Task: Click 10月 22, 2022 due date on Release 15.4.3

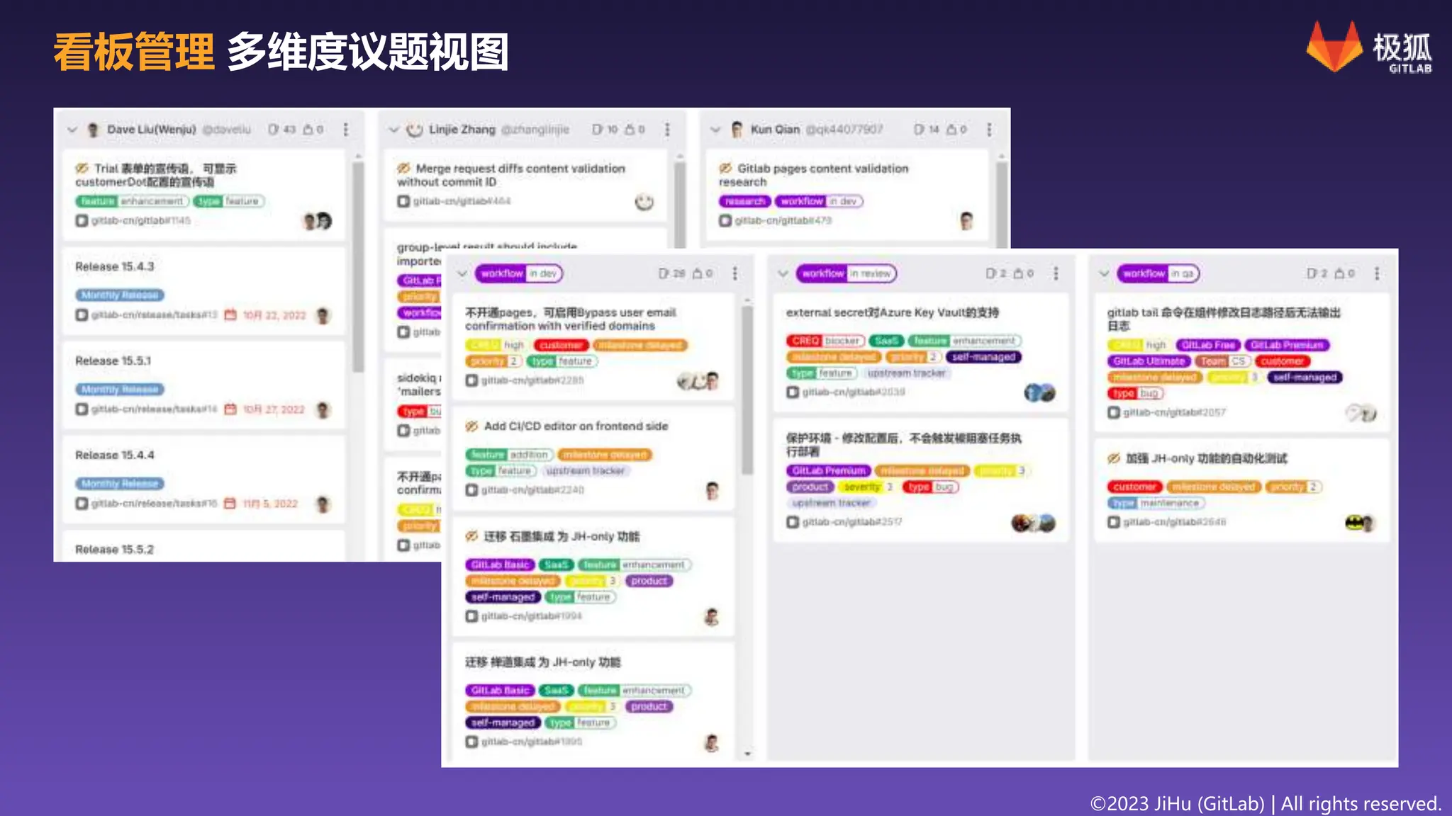Action: [274, 315]
